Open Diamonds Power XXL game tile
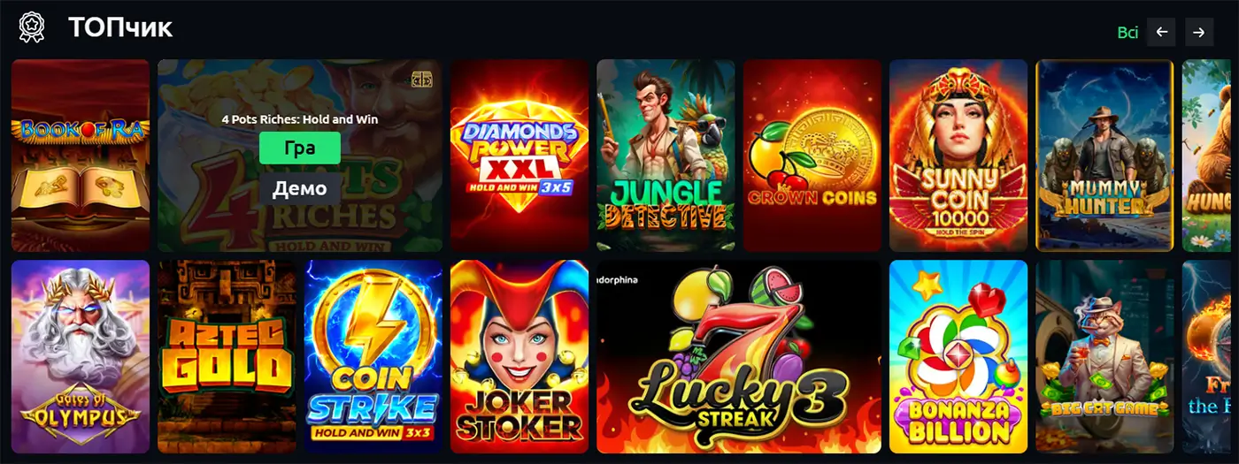This screenshot has width=1239, height=464. point(519,156)
